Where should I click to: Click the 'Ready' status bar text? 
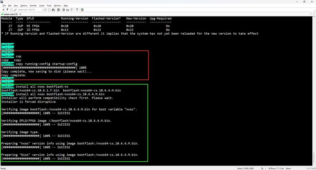(x=3, y=168)
